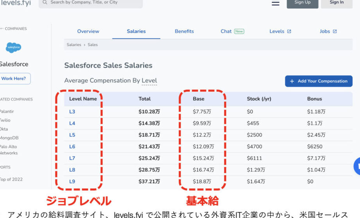Open the L3 level link
Screen dimensions: 360x218
click(x=72, y=112)
